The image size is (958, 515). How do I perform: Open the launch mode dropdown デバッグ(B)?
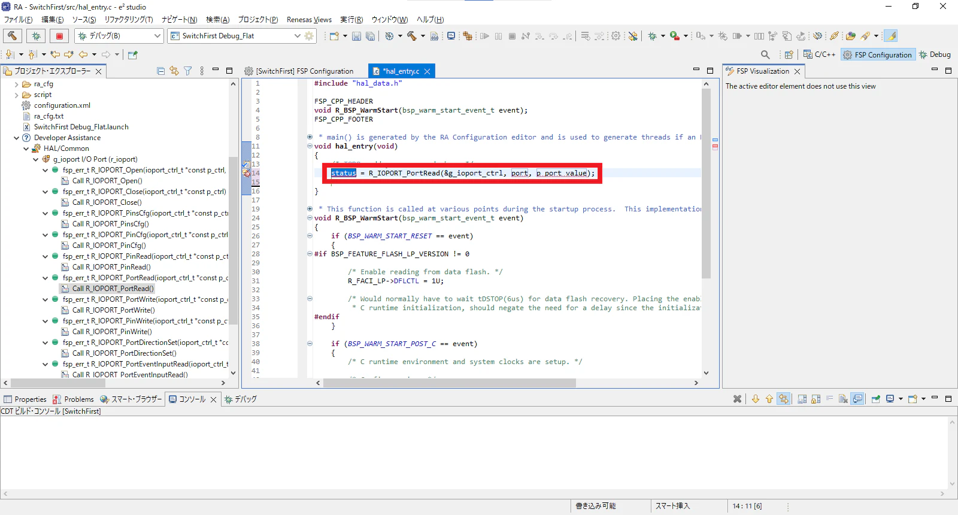(119, 36)
